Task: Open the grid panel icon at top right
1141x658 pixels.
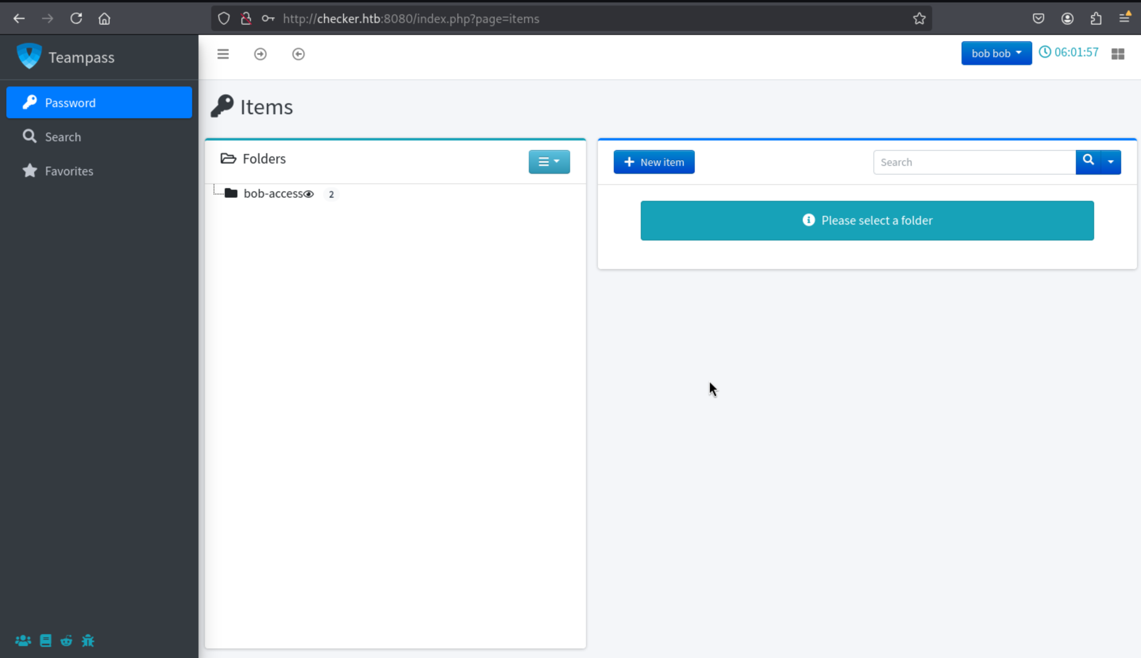Action: pos(1118,54)
